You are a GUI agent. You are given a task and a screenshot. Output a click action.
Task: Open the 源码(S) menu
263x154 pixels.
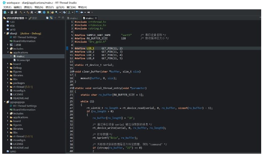point(28,7)
